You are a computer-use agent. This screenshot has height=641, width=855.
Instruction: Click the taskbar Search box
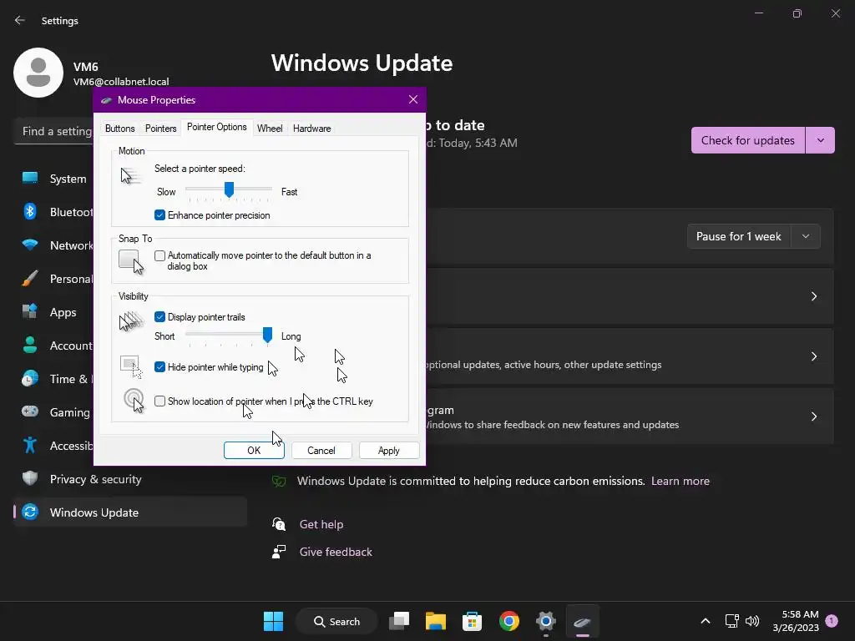coord(336,621)
